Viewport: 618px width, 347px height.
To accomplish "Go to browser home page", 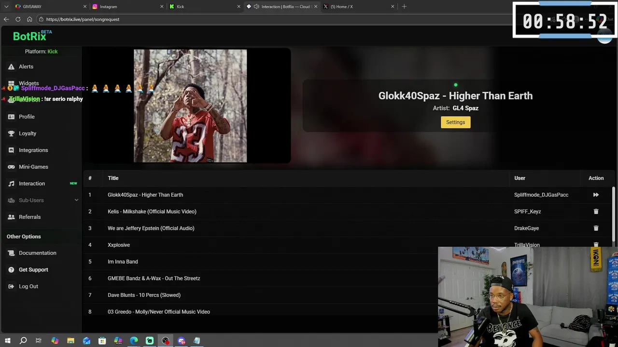I will tap(29, 19).
